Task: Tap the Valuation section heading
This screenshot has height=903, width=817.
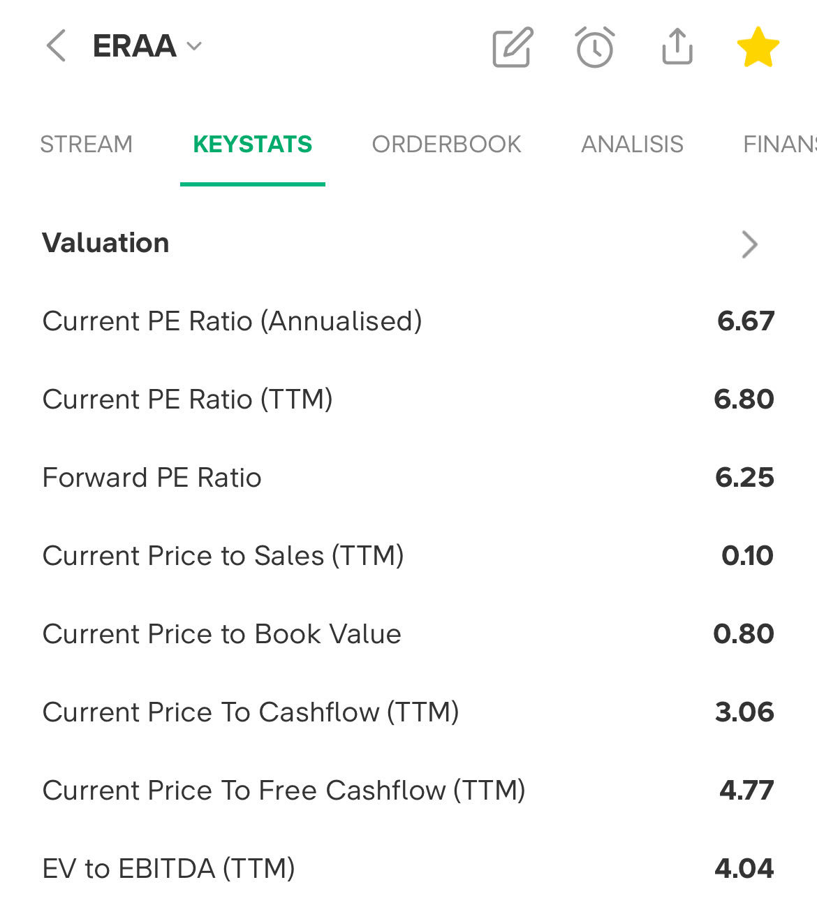Action: [x=106, y=243]
